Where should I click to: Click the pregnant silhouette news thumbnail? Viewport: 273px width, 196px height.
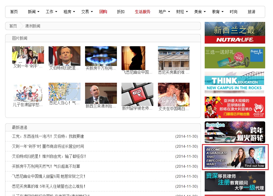pos(133,58)
